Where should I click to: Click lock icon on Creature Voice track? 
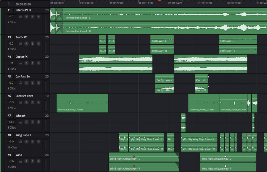pos(20,102)
